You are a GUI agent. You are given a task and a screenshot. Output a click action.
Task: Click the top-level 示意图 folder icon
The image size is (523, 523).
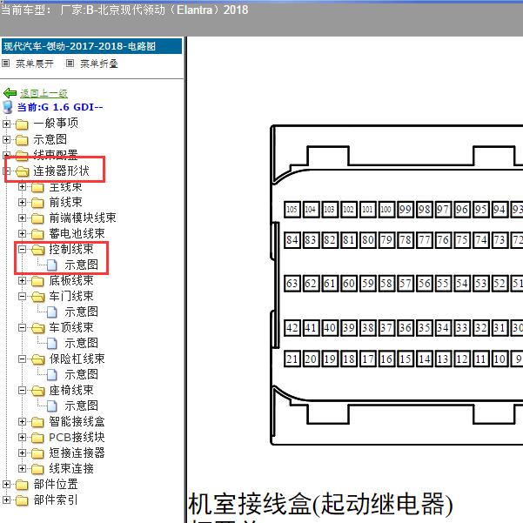(22, 140)
